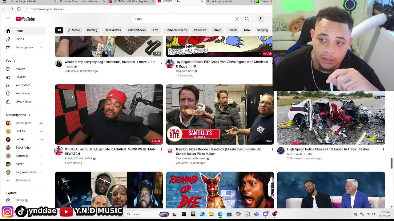394x221 pixels.
Task: Open Subscriptions in the sidebar
Action: click(x=24, y=47)
